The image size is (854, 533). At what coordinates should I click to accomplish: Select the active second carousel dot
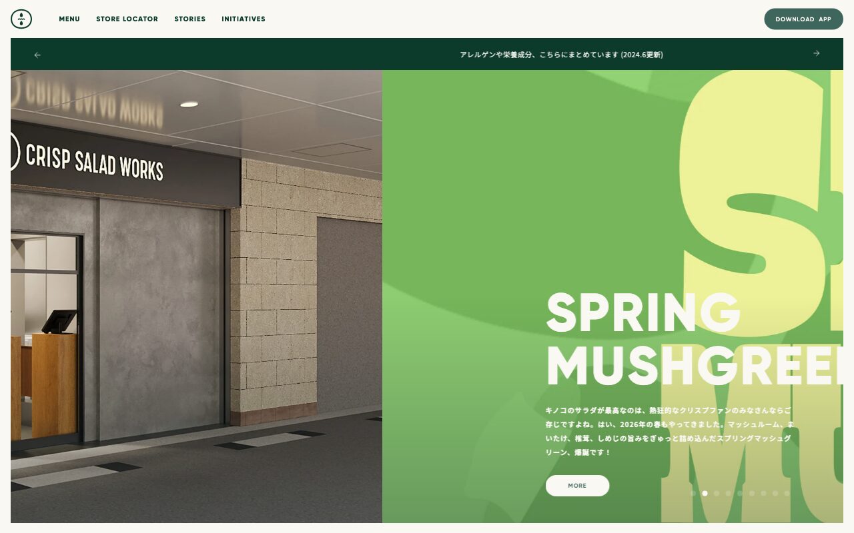[705, 494]
